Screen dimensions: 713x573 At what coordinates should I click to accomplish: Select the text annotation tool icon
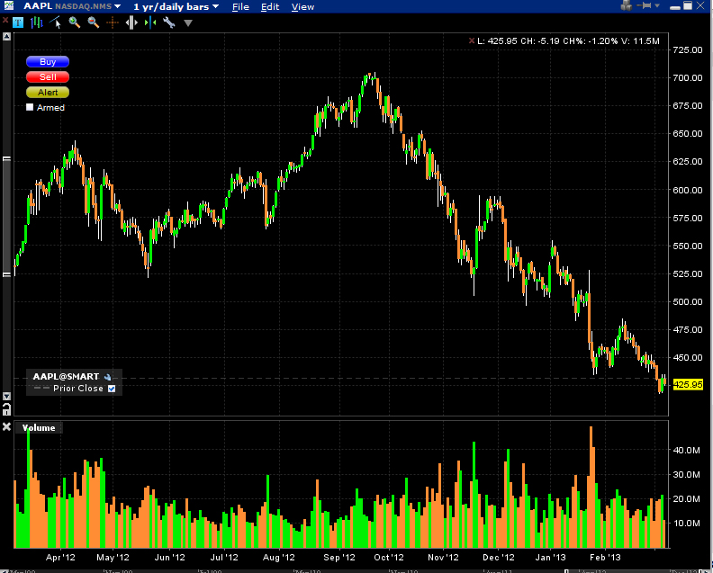point(18,22)
